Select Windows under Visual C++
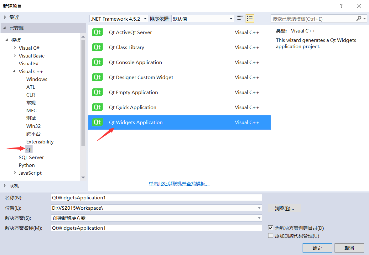 coord(37,79)
